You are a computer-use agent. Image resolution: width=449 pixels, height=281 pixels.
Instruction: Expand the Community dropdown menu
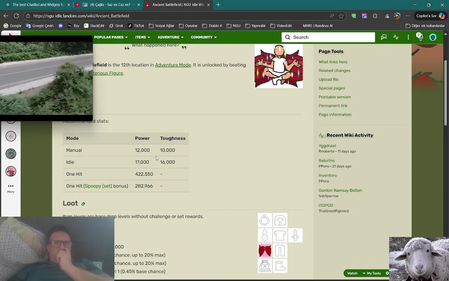click(x=203, y=37)
